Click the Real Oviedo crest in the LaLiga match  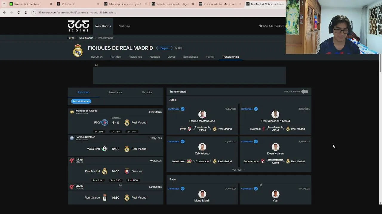coord(104,198)
